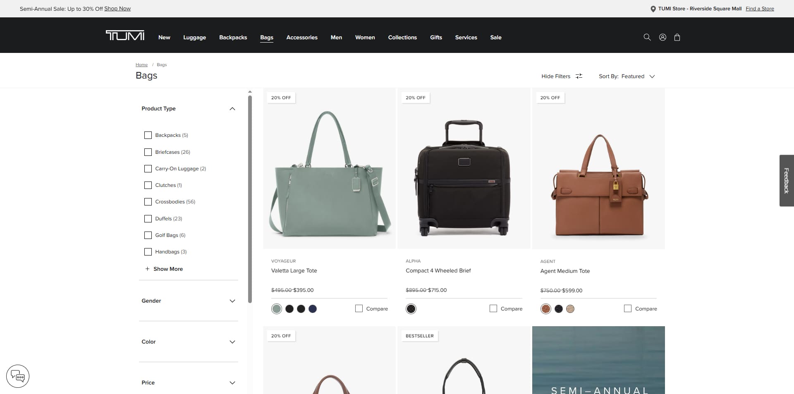Click the plus icon beside Show More

pos(147,269)
